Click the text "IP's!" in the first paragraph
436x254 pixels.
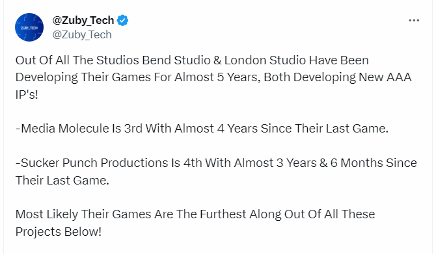point(27,95)
